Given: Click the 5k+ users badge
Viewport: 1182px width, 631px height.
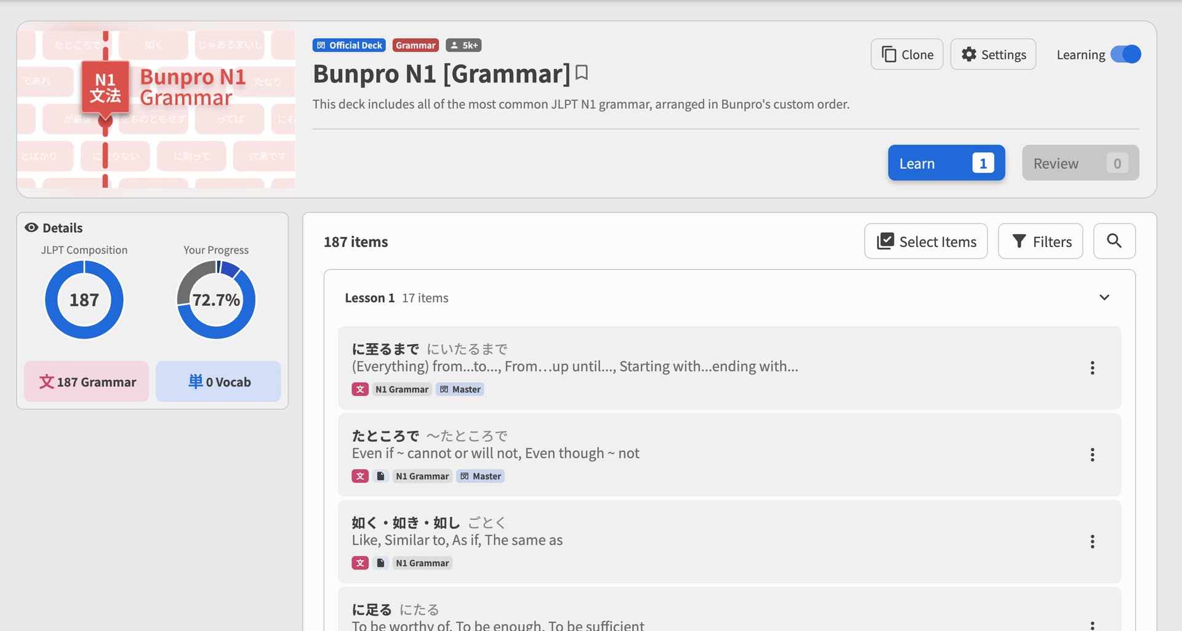Looking at the screenshot, I should [464, 45].
